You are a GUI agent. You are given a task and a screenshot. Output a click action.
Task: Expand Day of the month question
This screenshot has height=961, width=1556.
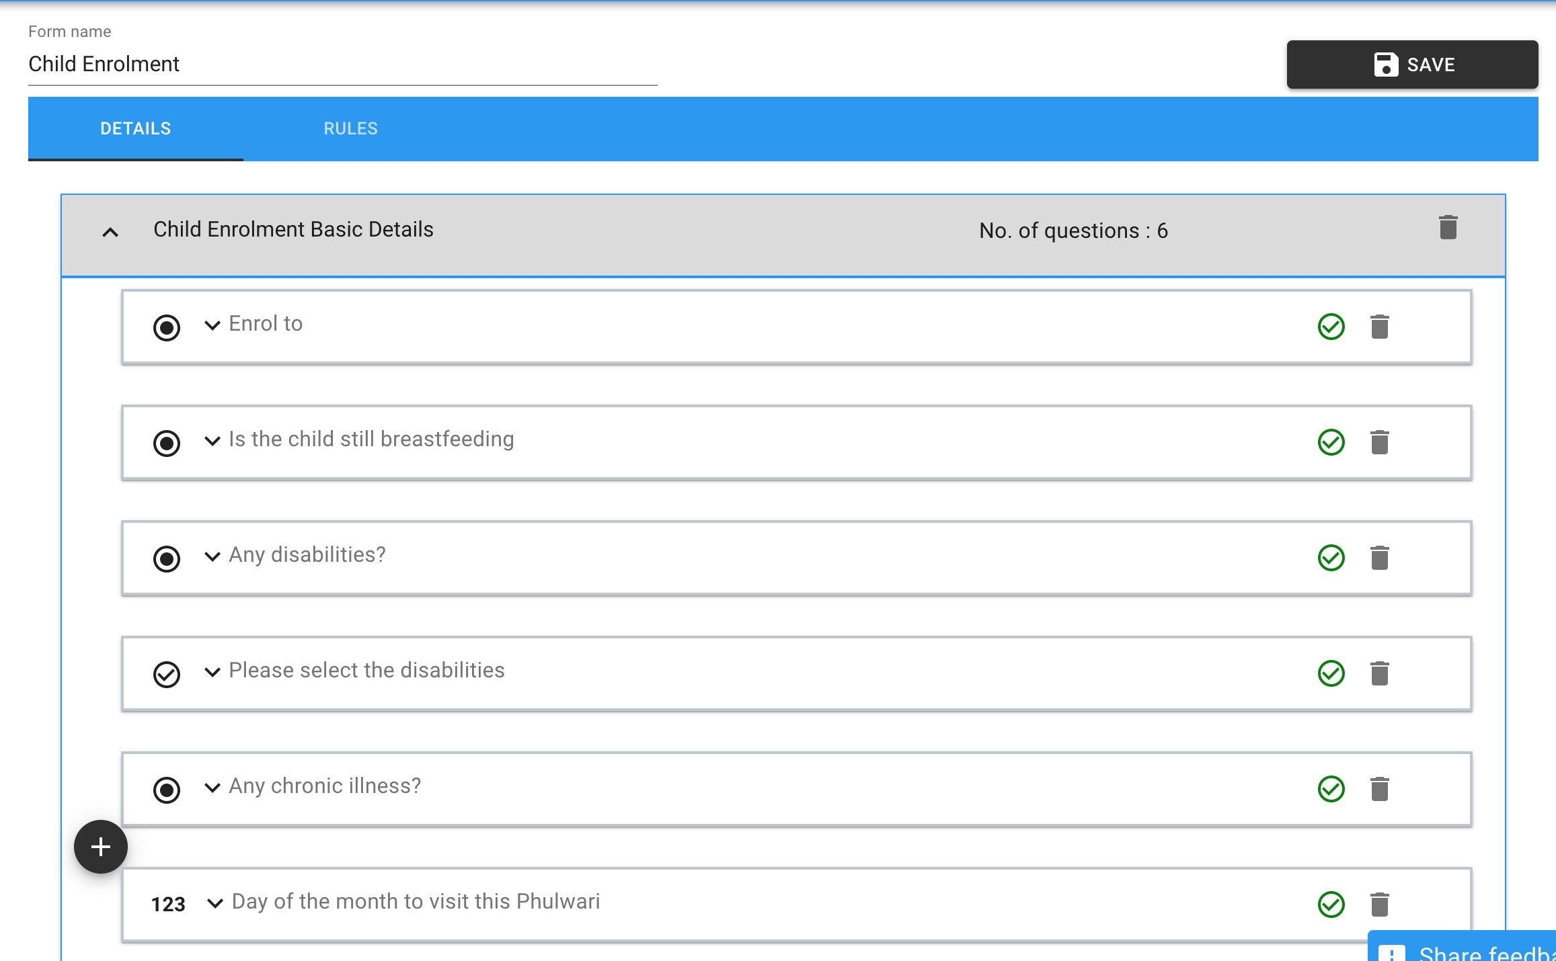pyautogui.click(x=215, y=903)
